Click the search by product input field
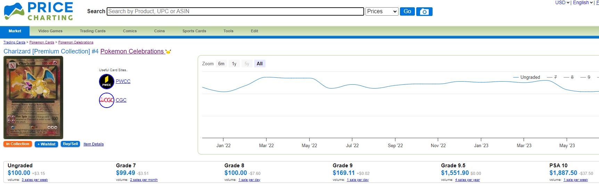 235,11
